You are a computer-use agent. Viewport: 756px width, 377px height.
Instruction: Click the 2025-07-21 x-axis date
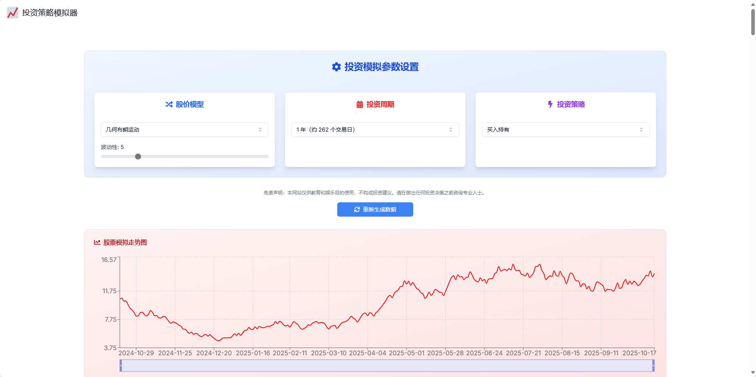coord(524,353)
